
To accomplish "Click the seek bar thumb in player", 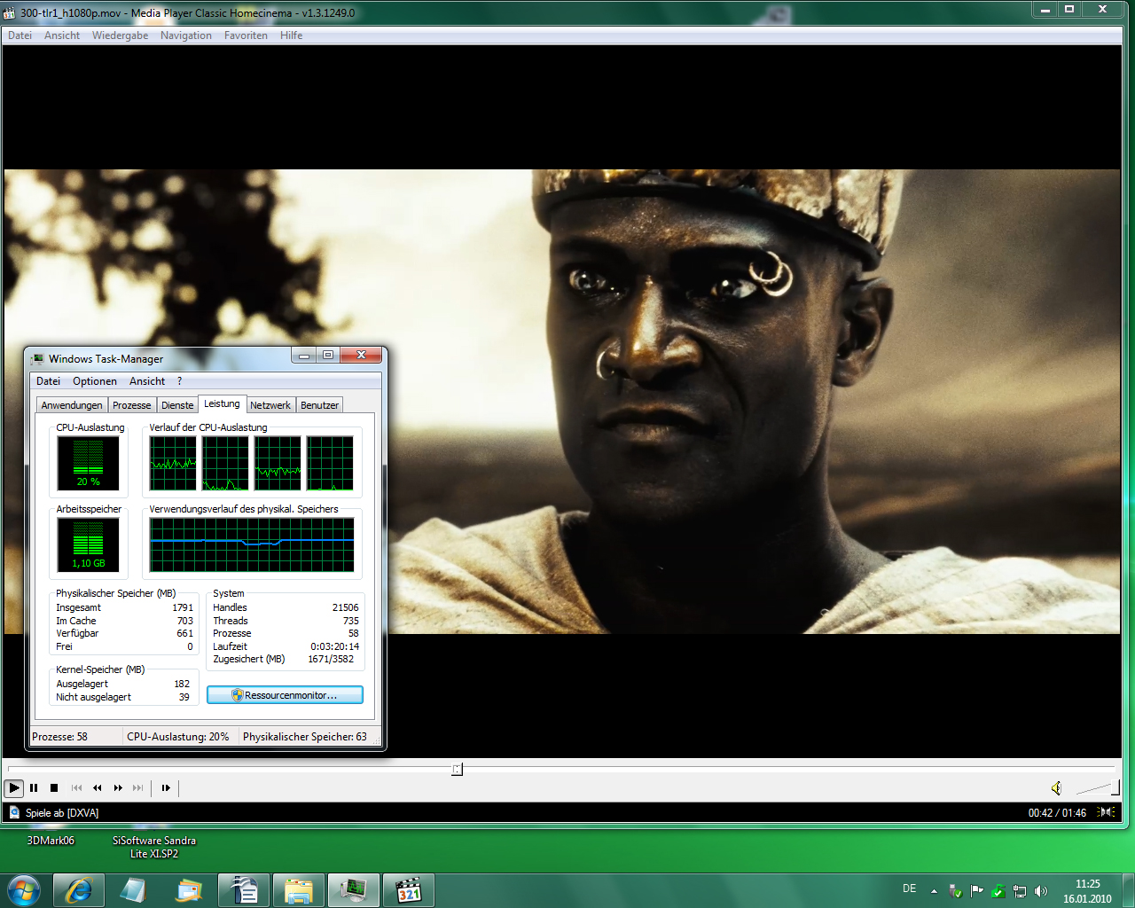I will pos(457,769).
